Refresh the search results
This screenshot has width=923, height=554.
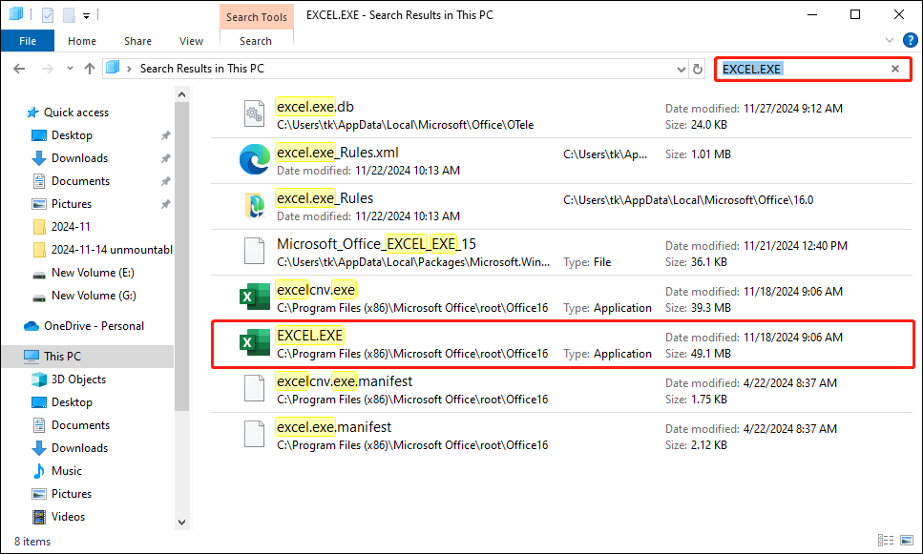click(698, 69)
